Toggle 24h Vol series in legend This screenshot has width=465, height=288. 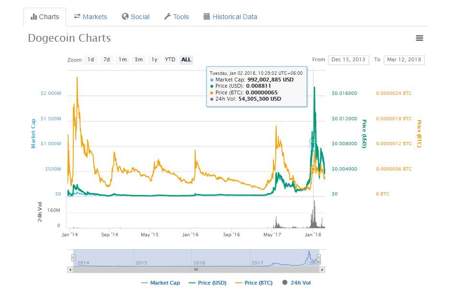[x=296, y=283]
